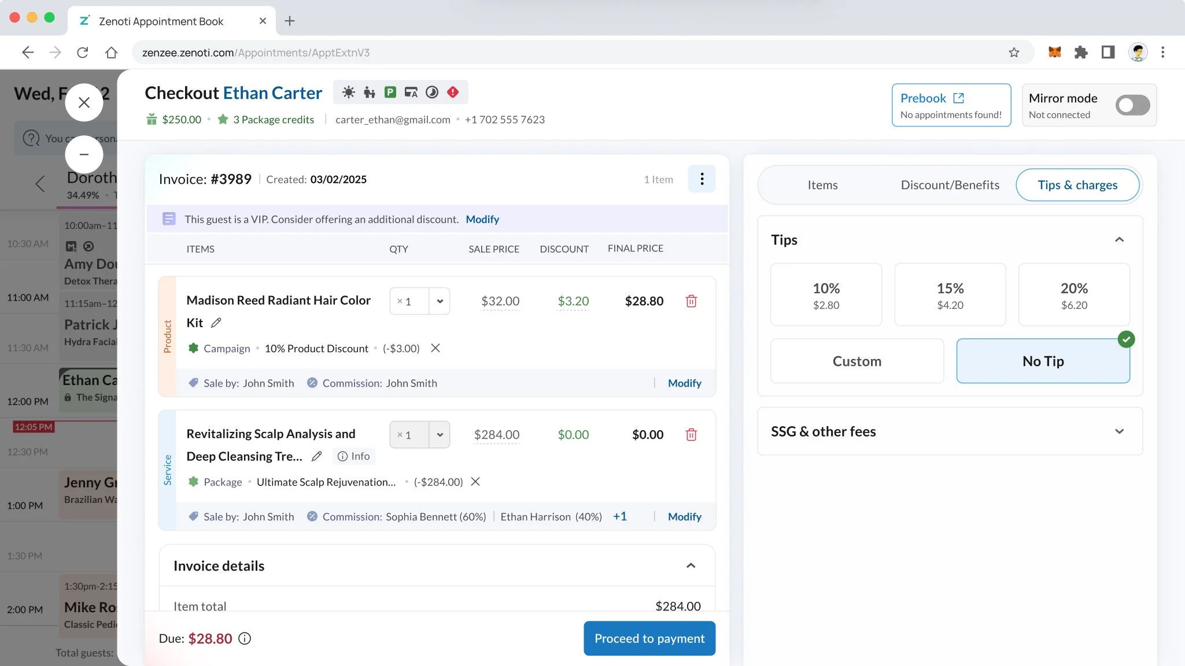Expand the SSG & other fees section

click(1118, 432)
